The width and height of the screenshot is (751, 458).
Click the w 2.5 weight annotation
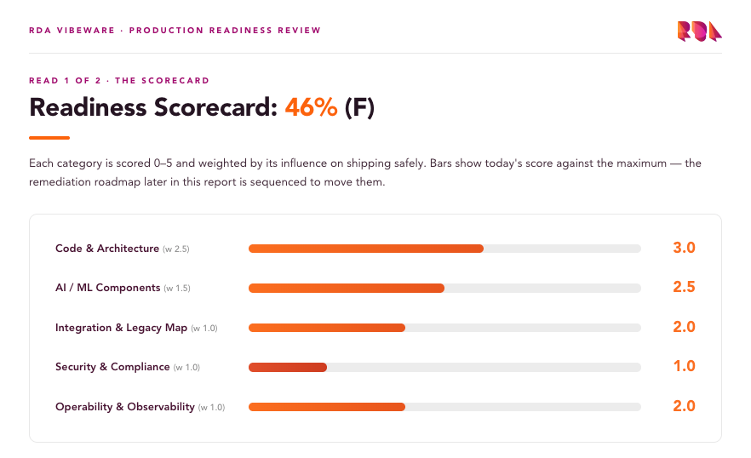(x=175, y=249)
